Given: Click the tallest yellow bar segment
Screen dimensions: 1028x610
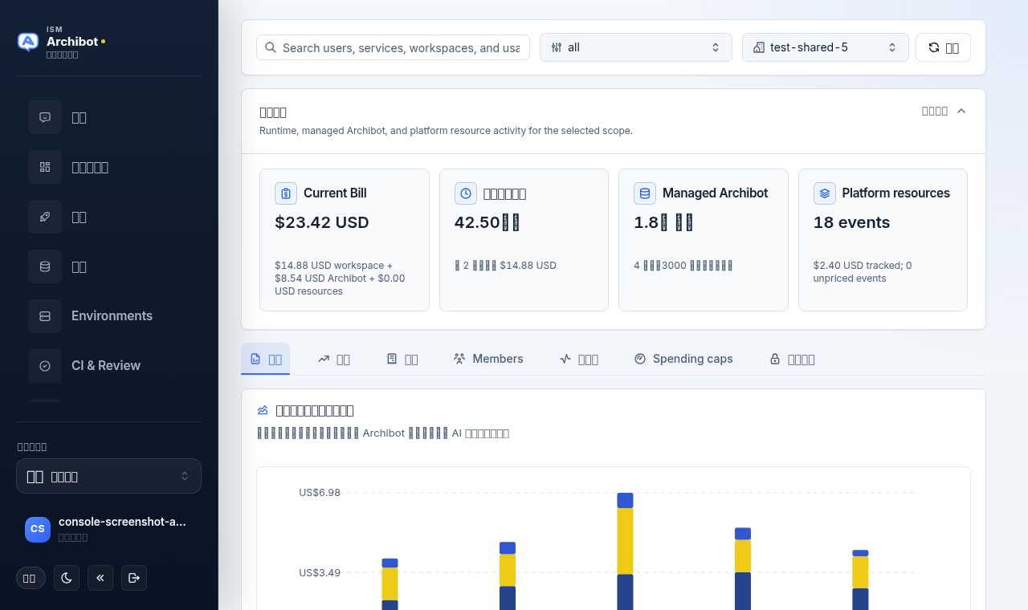Looking at the screenshot, I should pos(625,541).
